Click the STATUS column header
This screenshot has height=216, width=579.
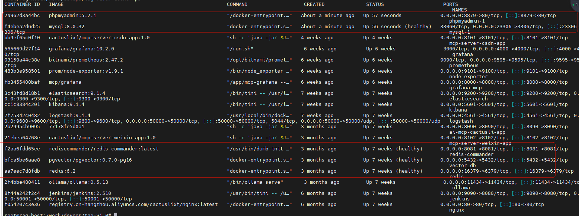click(375, 4)
